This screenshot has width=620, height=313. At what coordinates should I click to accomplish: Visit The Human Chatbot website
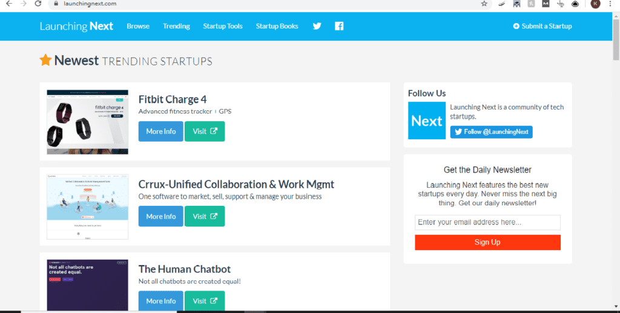coord(205,301)
